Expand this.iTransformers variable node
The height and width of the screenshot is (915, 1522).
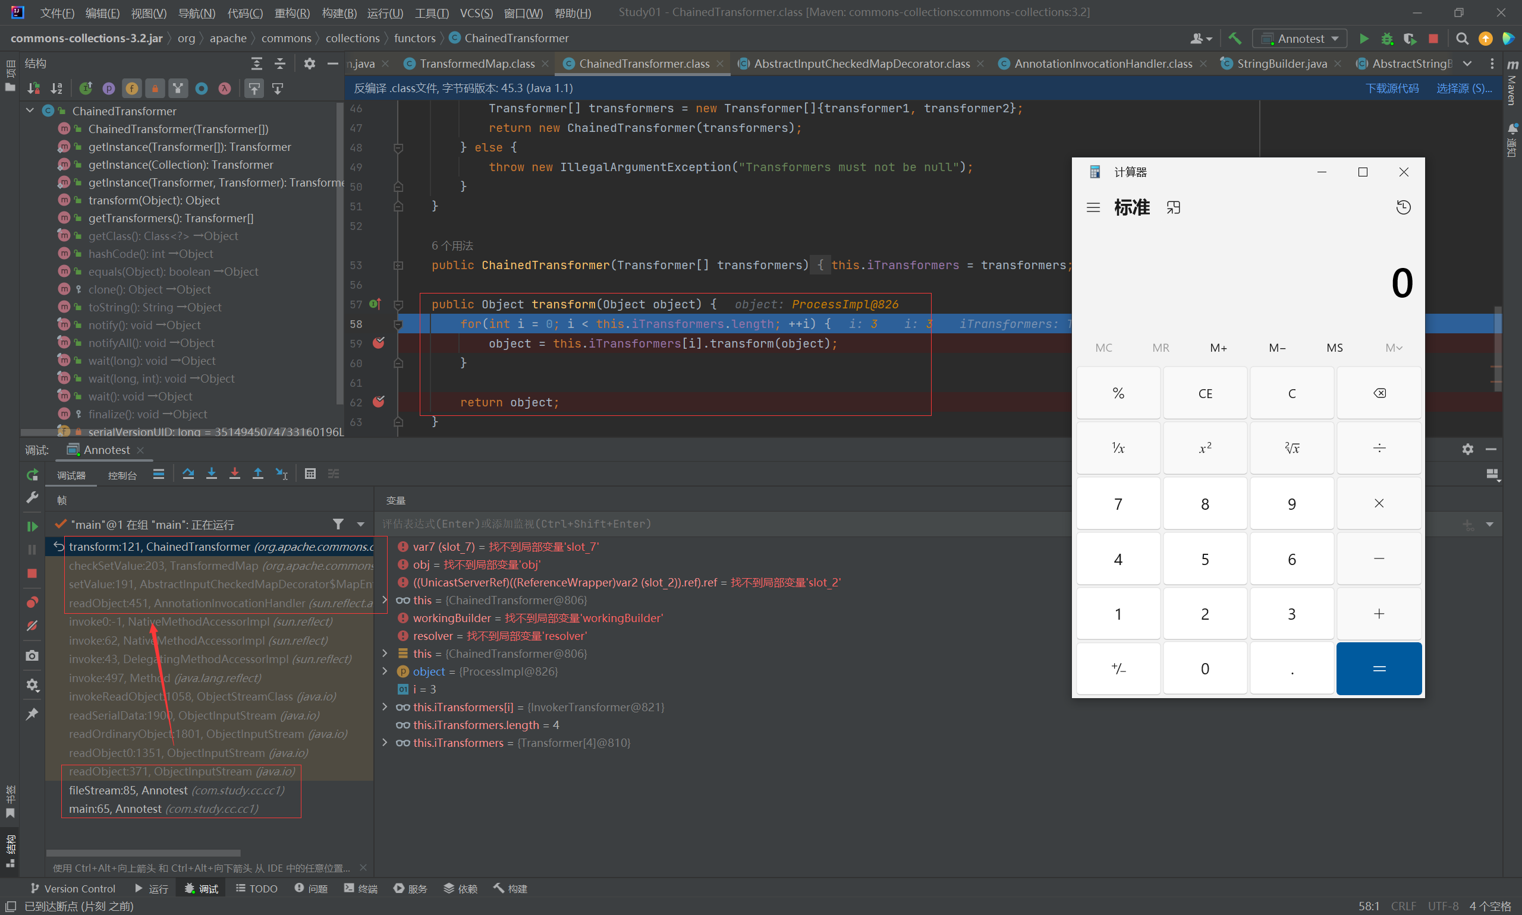385,742
